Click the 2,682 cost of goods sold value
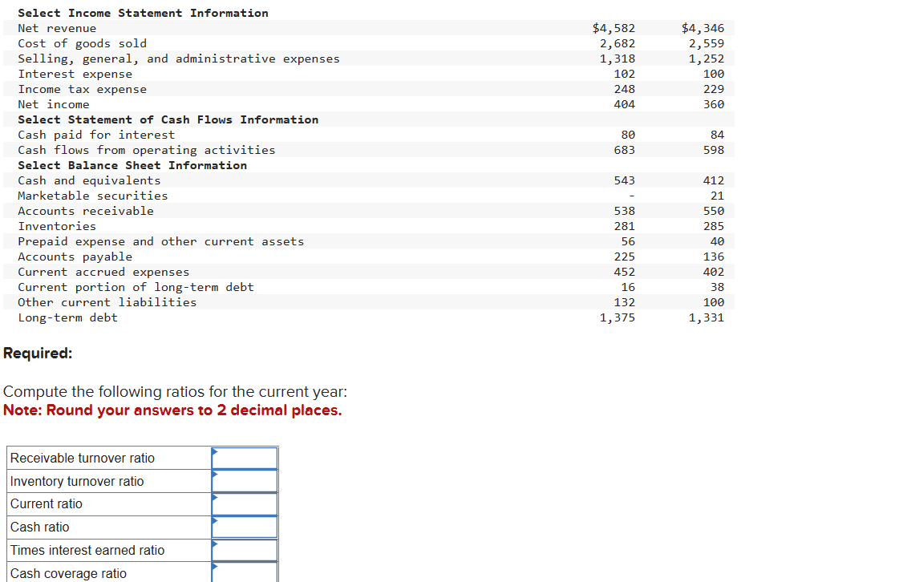Screen dimensions: 903x582 [x=618, y=44]
